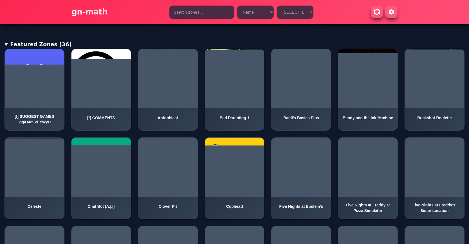Open the Five Nights at Epstein's card
Screen dimensions: 469x244
point(301,178)
